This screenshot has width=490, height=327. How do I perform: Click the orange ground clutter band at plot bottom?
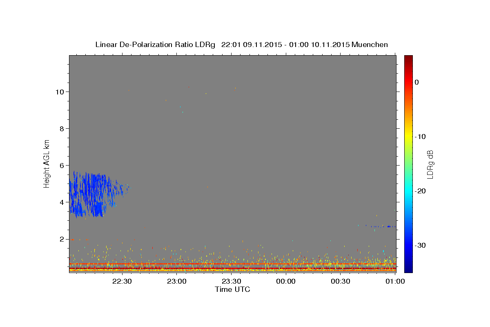tap(232, 270)
